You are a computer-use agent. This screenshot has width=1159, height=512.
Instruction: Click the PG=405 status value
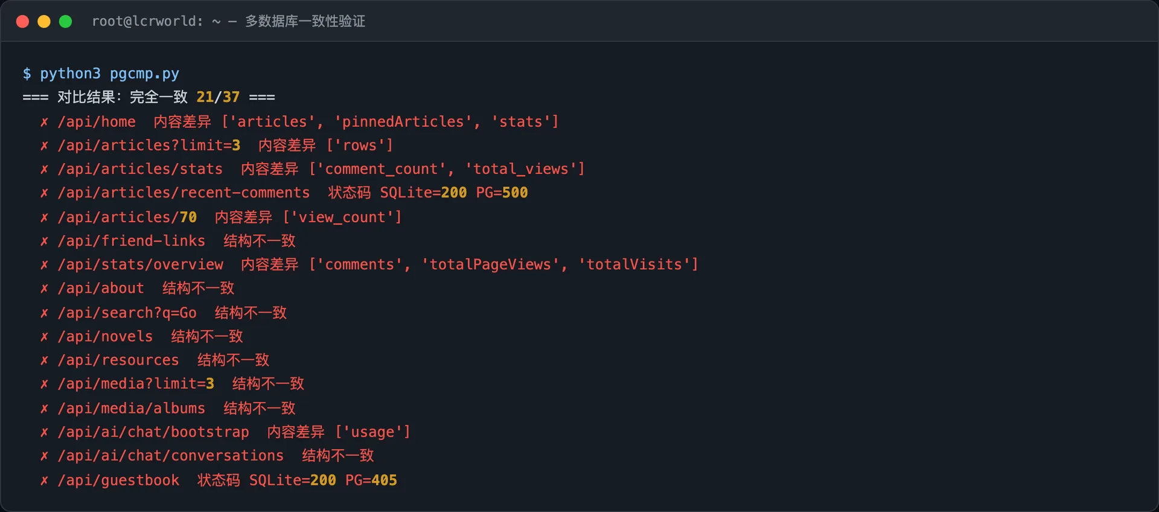pos(371,480)
